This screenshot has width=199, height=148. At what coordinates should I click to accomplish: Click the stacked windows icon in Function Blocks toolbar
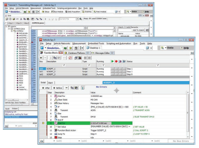pyautogui.click(x=76, y=58)
